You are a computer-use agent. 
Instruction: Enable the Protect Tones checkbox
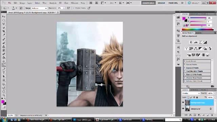tap(74, 8)
